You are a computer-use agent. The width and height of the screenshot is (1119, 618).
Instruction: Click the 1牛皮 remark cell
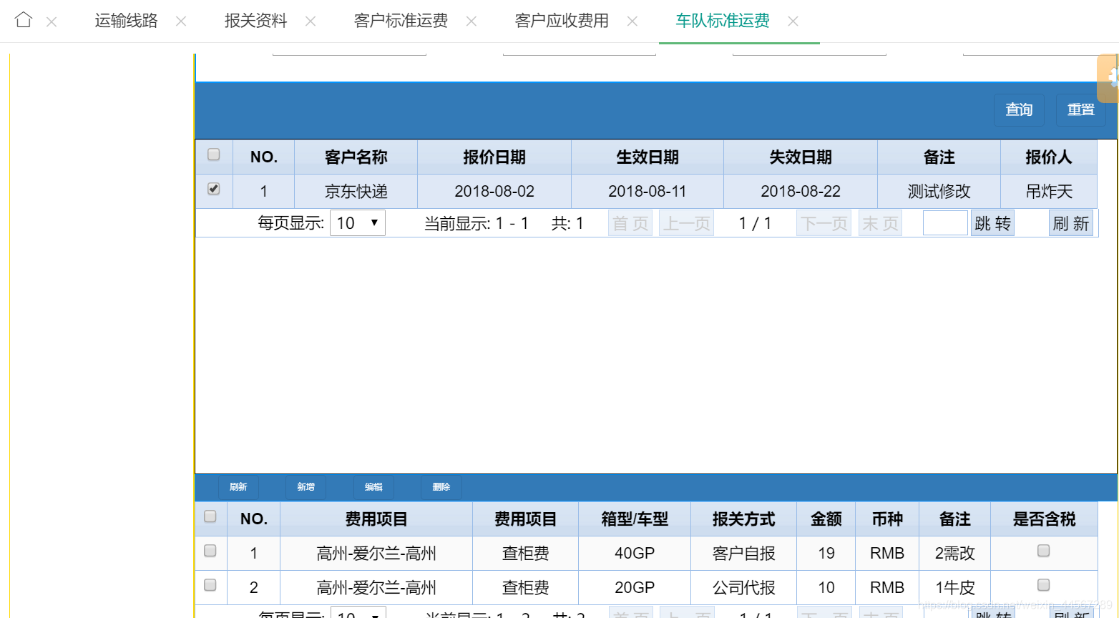point(955,588)
